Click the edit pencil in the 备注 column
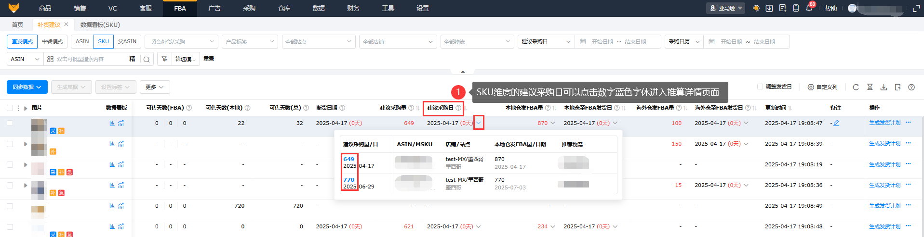 (836, 123)
